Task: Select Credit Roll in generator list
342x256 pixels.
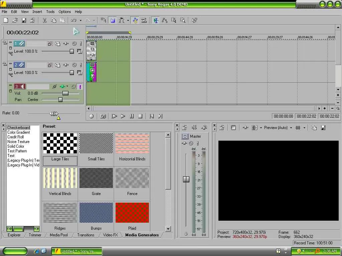Action: (x=16, y=137)
